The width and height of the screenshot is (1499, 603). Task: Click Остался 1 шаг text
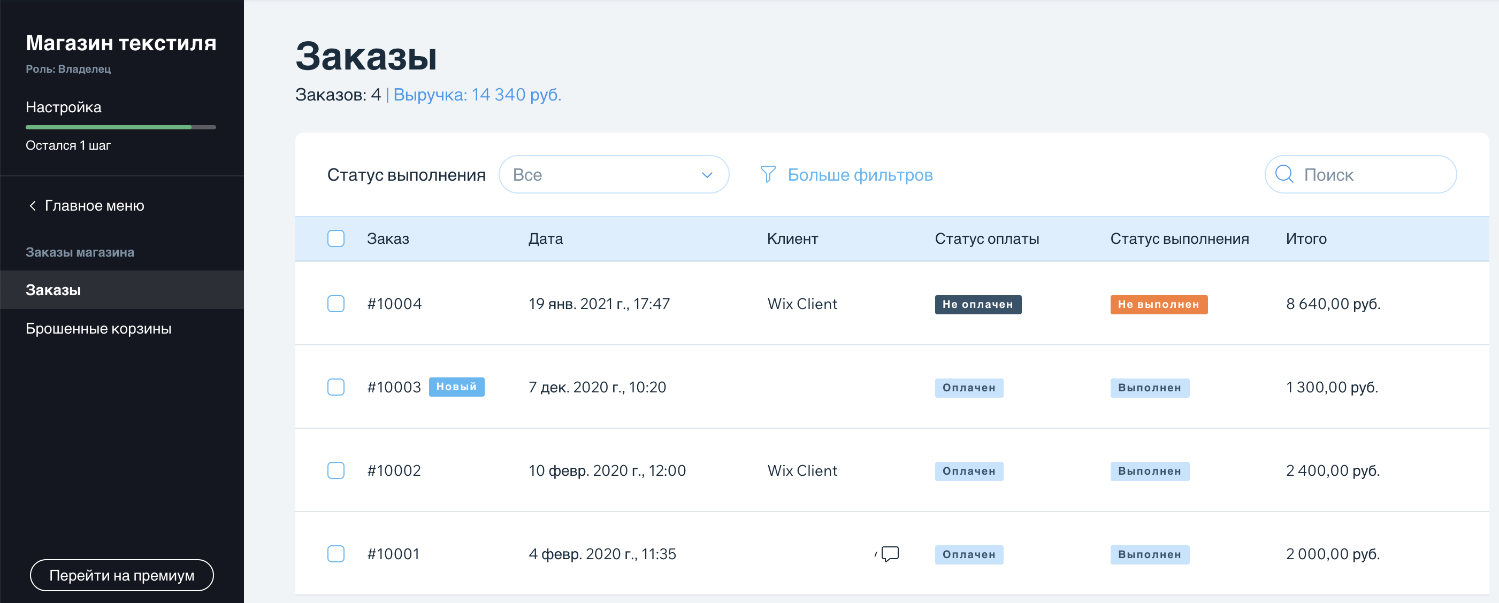[x=68, y=145]
